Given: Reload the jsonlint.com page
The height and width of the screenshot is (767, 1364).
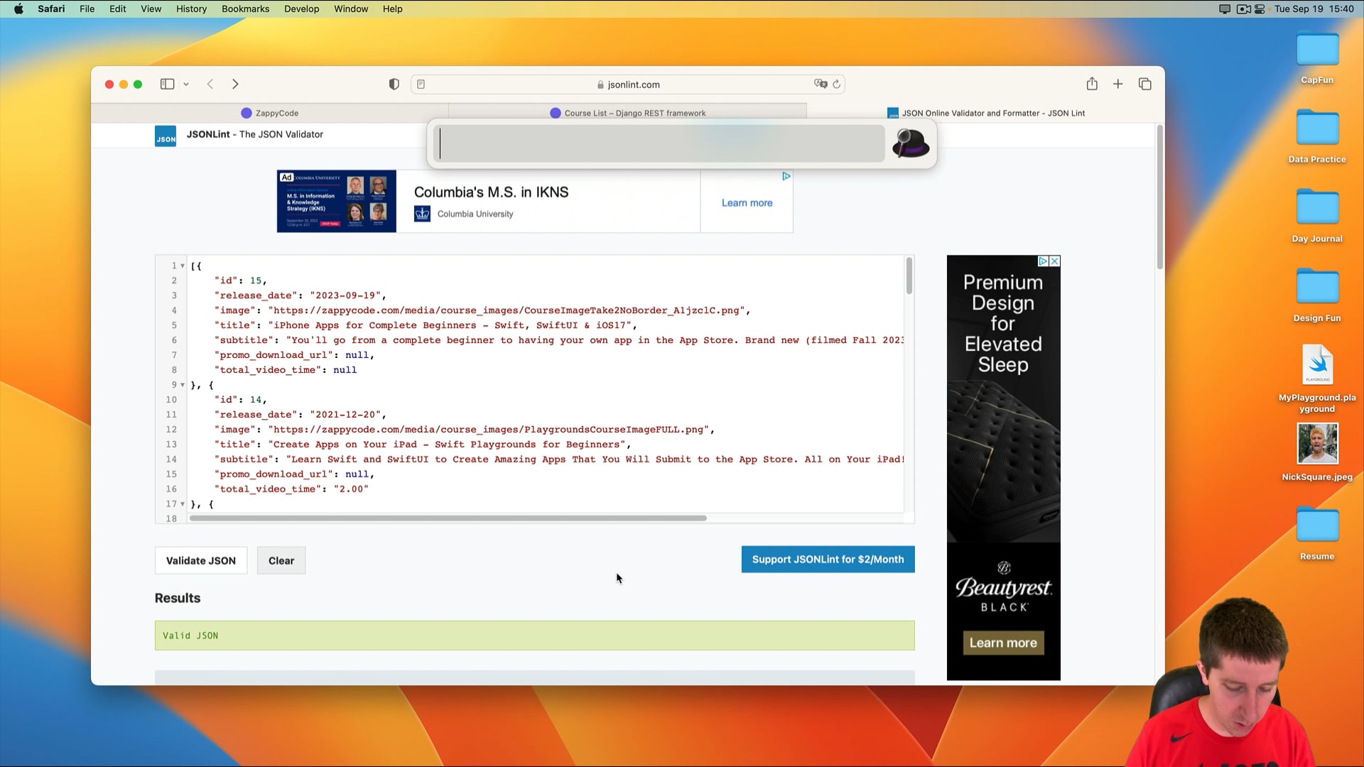Looking at the screenshot, I should [x=837, y=84].
